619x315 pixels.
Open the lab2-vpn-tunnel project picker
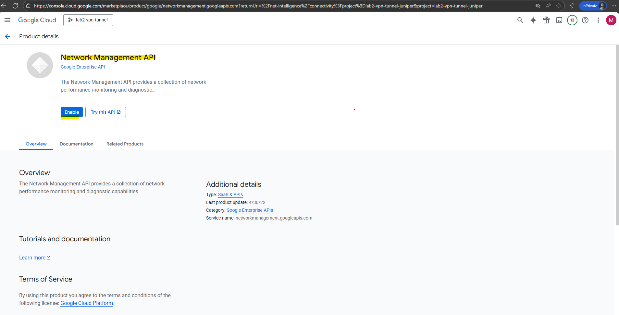point(88,20)
